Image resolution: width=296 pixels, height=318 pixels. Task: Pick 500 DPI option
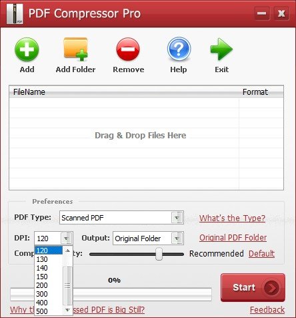(x=42, y=311)
